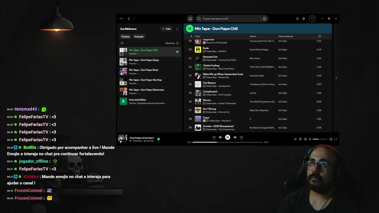Select the song Stressed Out
The width and height of the screenshot is (379, 213).
click(258, 58)
